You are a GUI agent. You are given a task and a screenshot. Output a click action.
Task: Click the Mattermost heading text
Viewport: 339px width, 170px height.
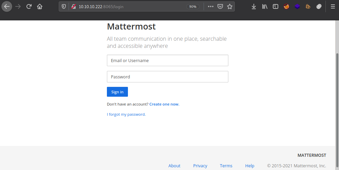[131, 26]
